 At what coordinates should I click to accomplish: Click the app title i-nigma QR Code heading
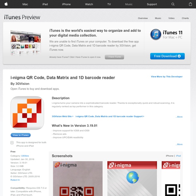pyautogui.click(x=63, y=78)
